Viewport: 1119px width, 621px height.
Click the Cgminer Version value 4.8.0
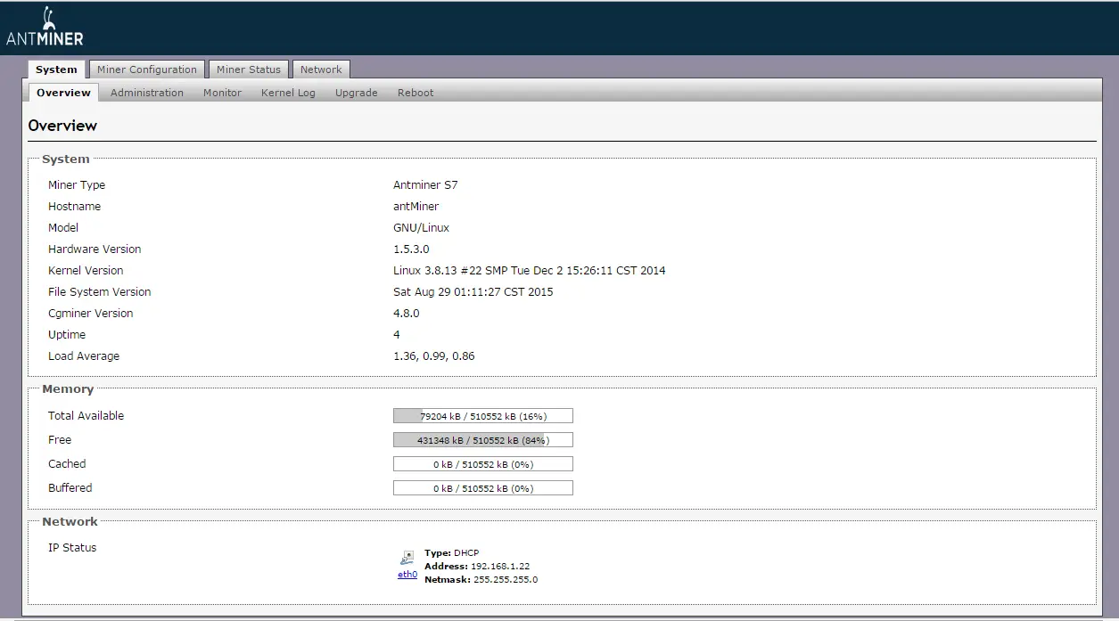point(407,314)
